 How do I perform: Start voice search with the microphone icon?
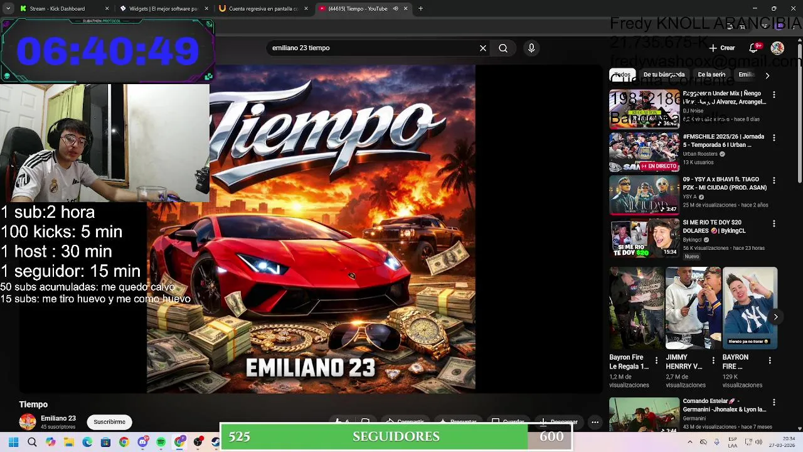(531, 48)
